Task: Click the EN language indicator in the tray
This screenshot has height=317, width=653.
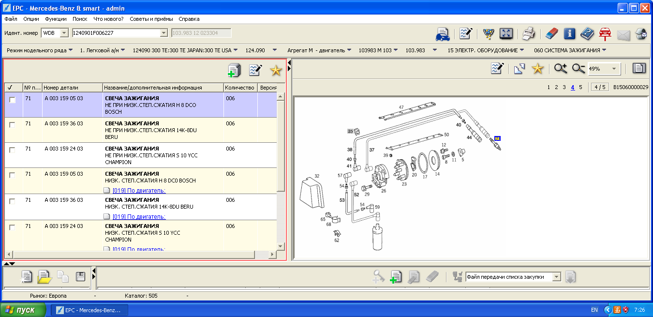Action: 594,310
